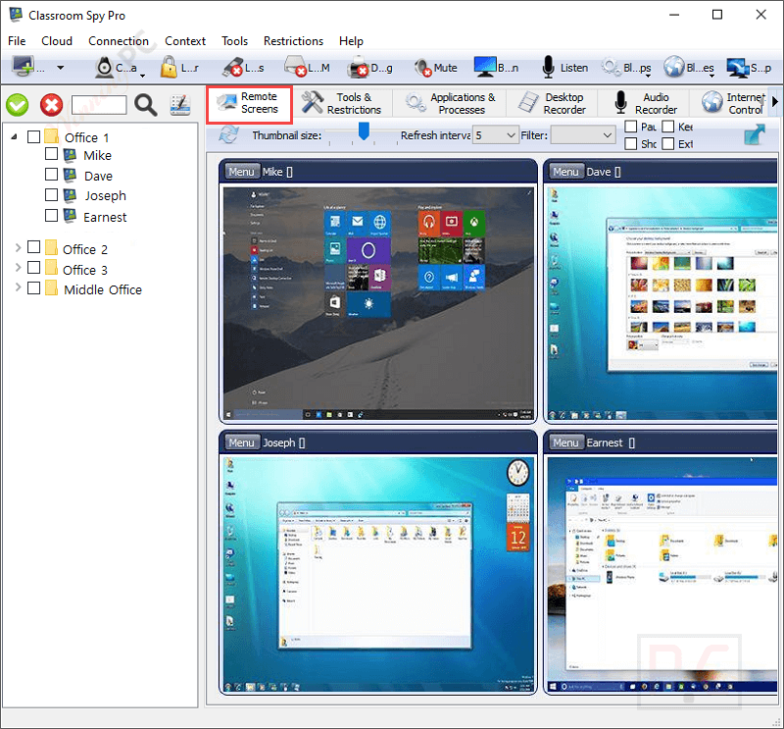
Task: Expand the Office 2 tree node
Action: [x=17, y=248]
